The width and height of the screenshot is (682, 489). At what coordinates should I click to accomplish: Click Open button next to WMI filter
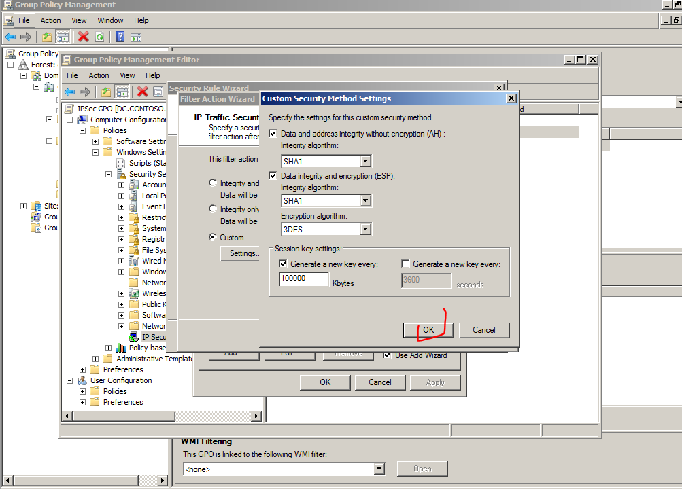pos(422,469)
